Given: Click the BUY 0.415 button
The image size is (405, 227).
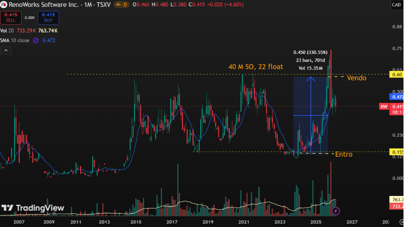Looking at the screenshot, I should (48, 17).
